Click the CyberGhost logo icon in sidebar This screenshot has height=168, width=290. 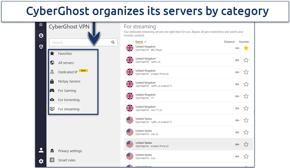41,36
